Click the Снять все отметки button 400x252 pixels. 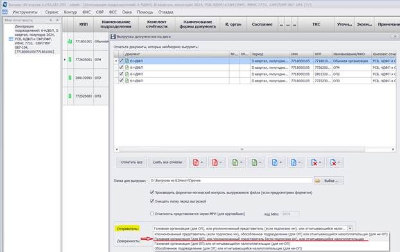tap(167, 163)
